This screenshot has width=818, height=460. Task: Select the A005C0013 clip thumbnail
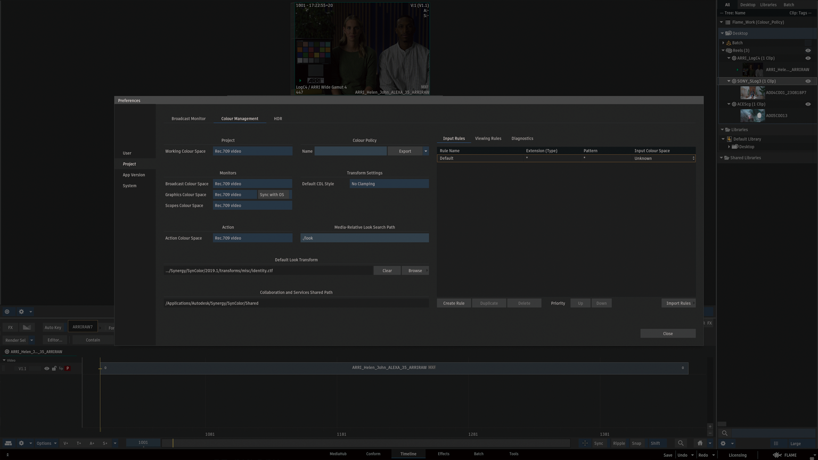coord(752,116)
